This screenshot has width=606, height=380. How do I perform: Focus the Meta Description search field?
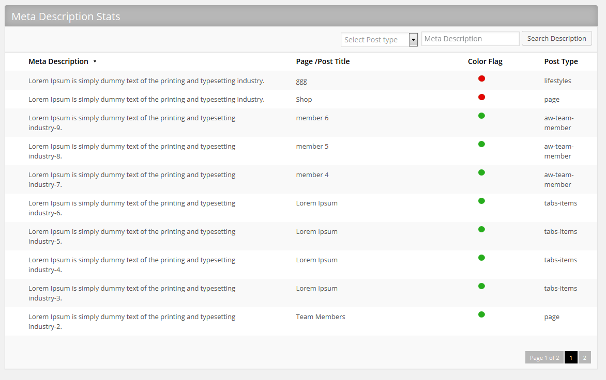click(x=470, y=39)
